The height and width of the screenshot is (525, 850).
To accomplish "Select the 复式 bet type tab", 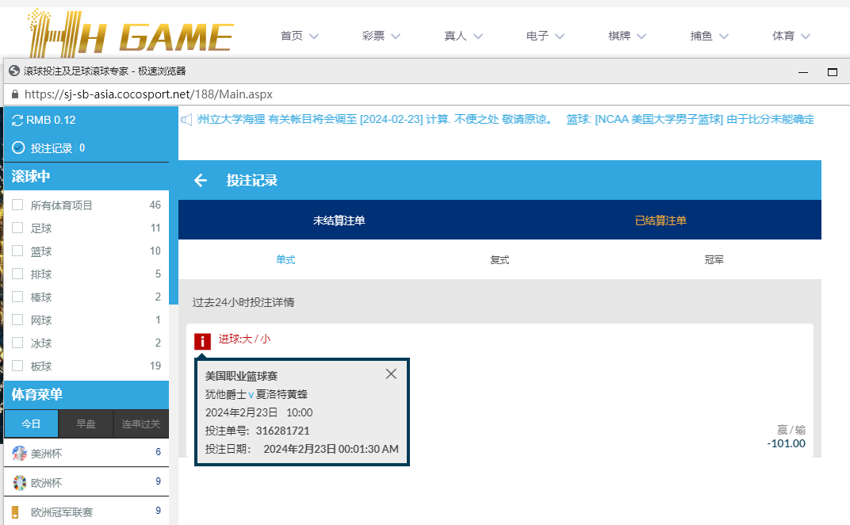I will coord(500,260).
